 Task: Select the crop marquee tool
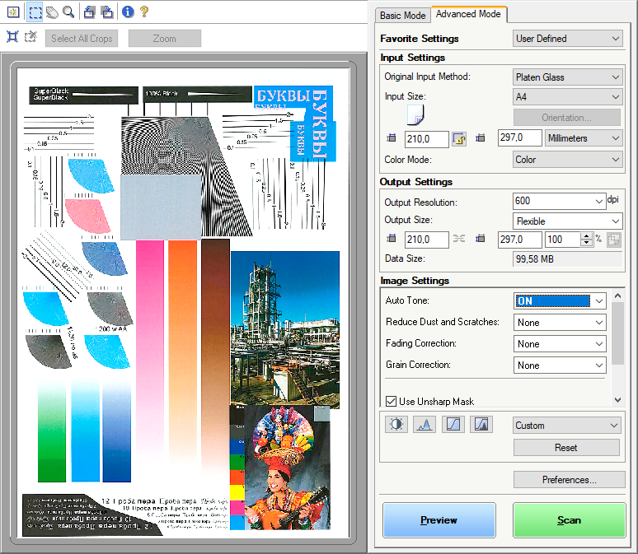click(35, 12)
